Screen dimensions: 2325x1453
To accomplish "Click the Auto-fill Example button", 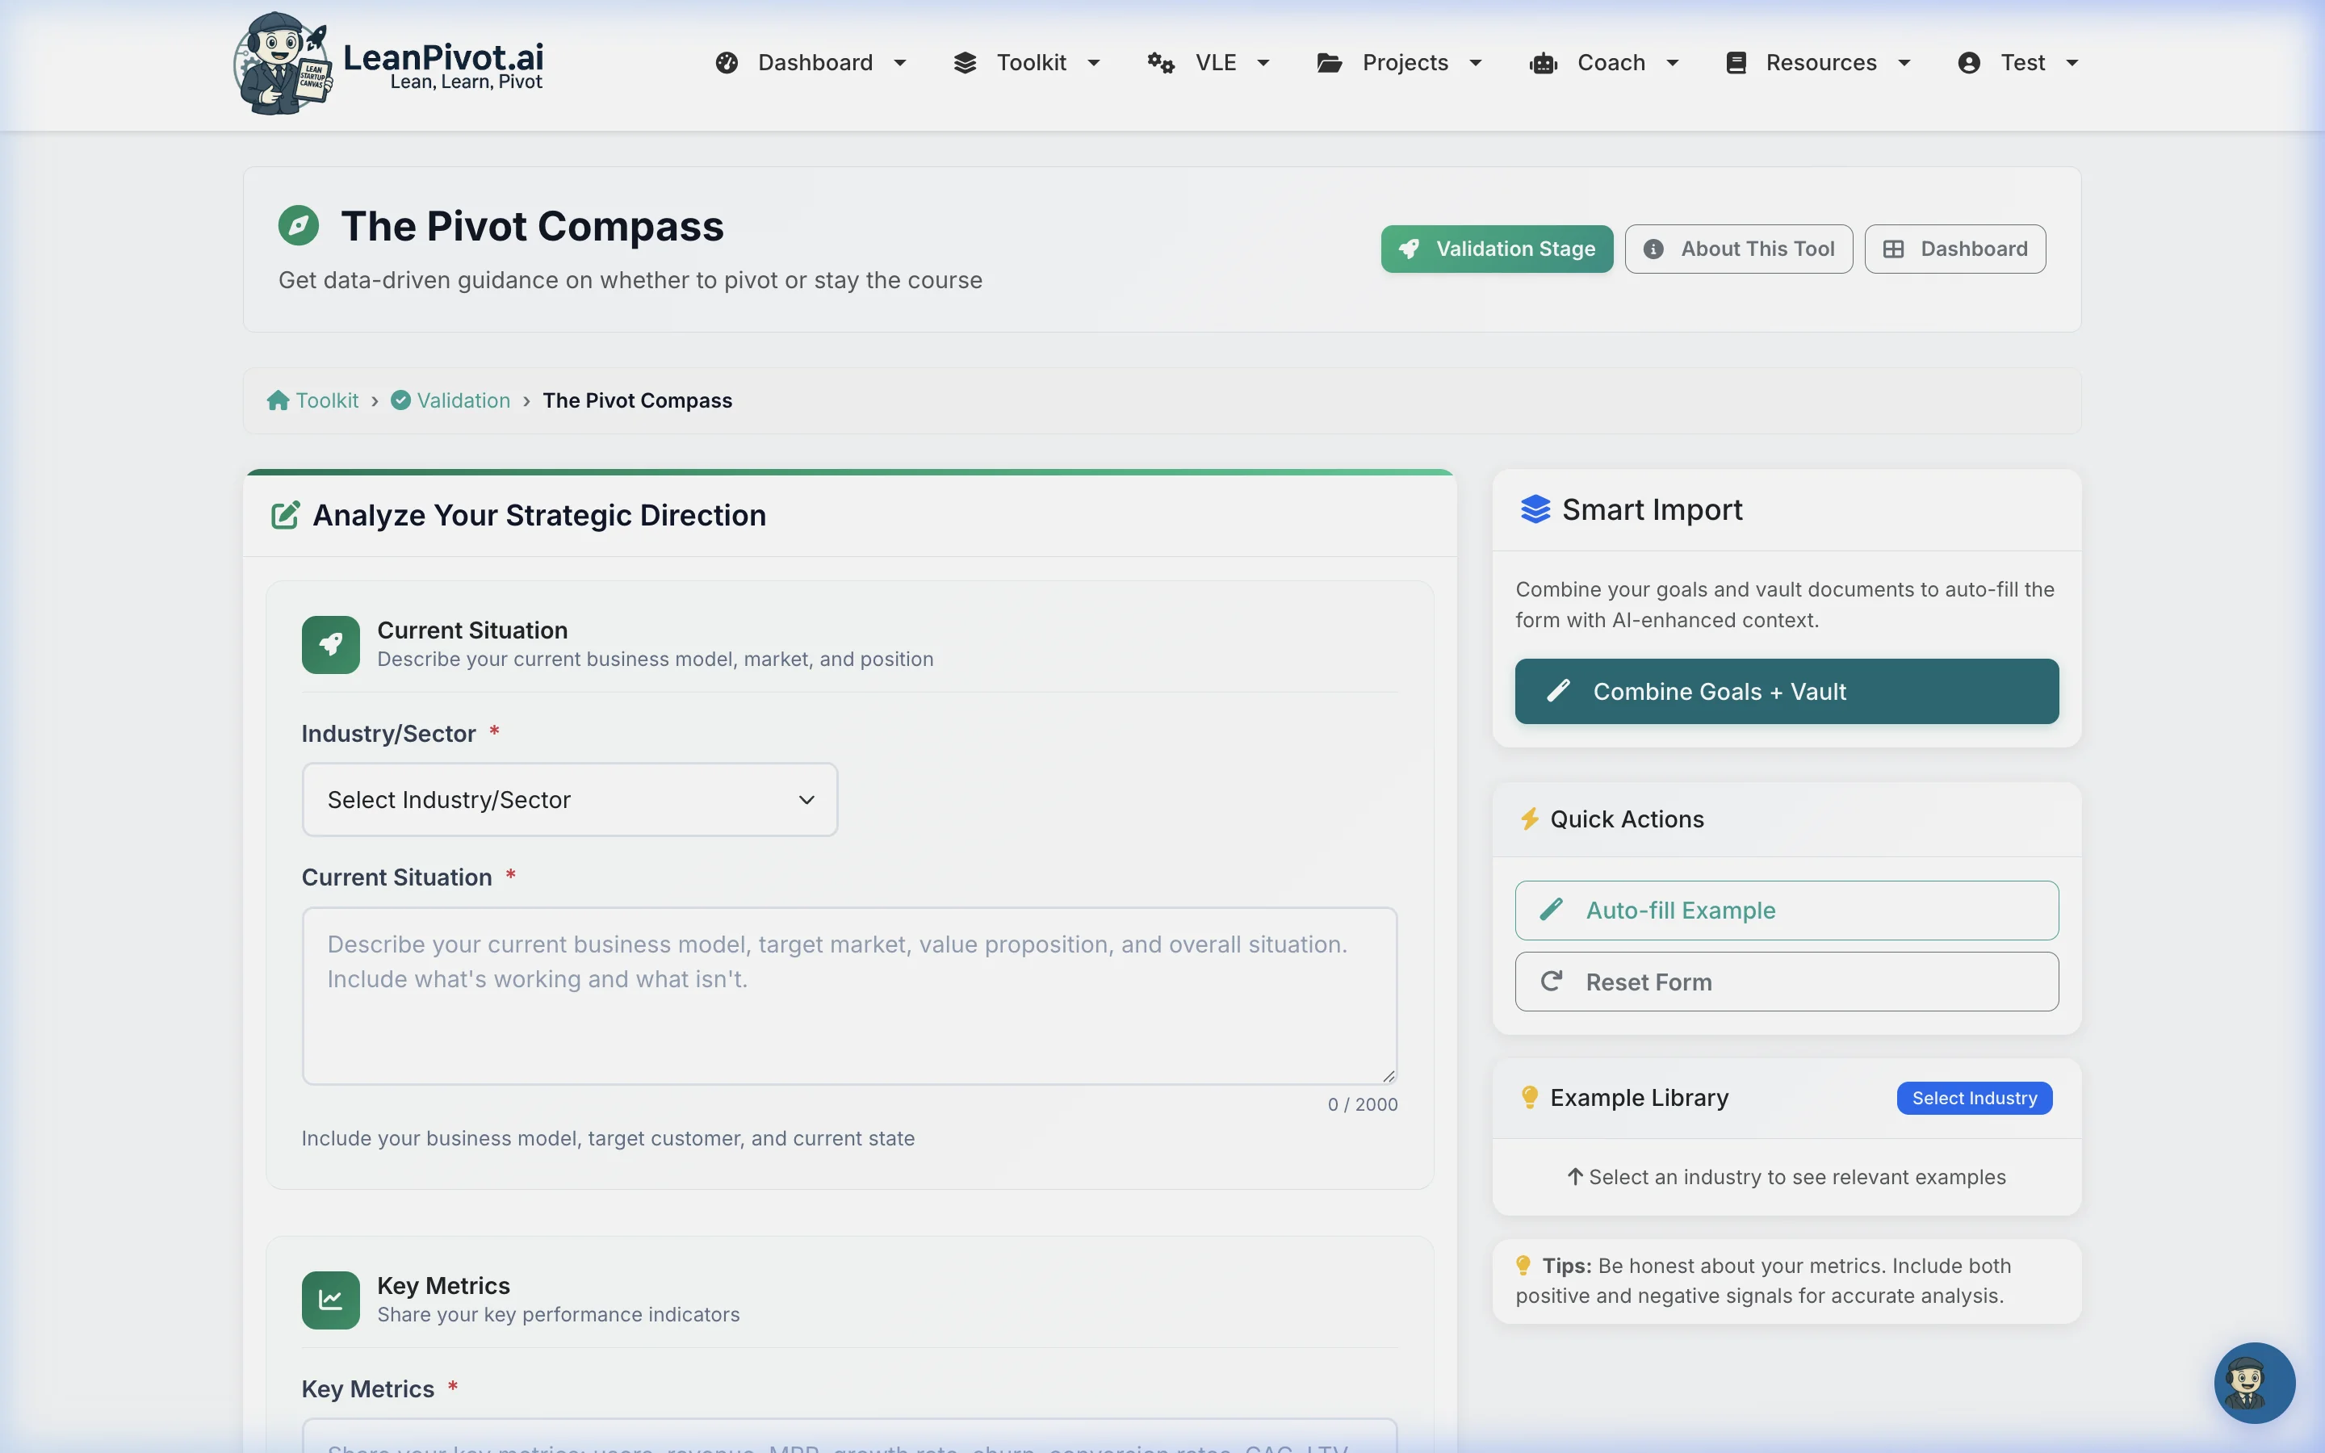I will (x=1786, y=910).
